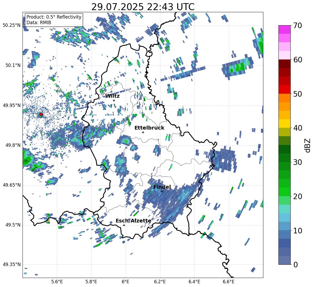Click the 6.2°E longitude label
Screen dimensions: 314x287
[160, 282]
